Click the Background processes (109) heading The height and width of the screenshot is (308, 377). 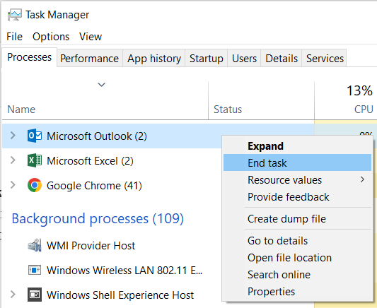pyautogui.click(x=98, y=219)
